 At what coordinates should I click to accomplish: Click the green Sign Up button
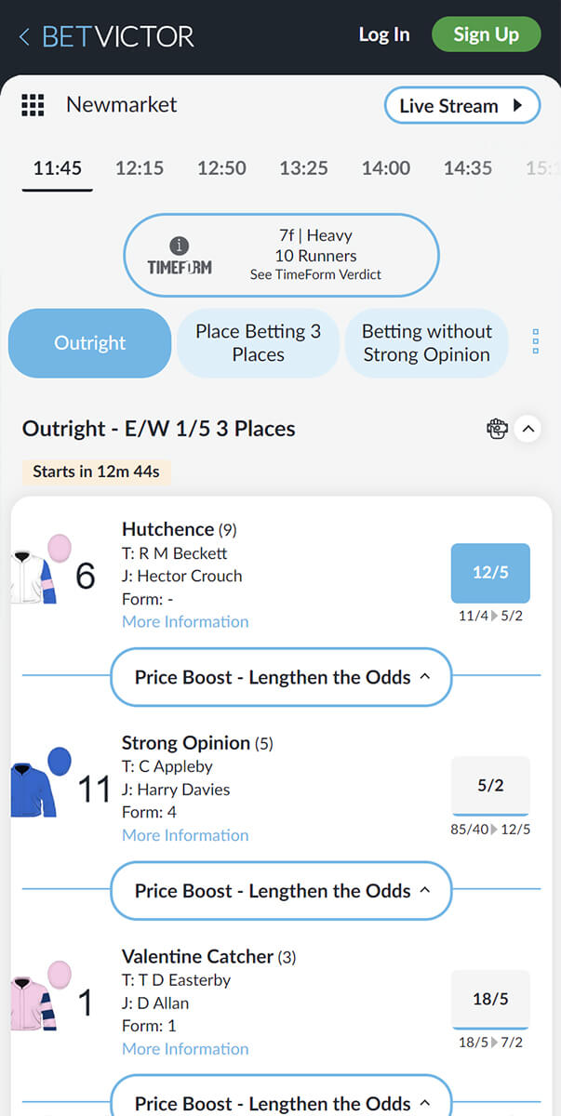(x=486, y=34)
